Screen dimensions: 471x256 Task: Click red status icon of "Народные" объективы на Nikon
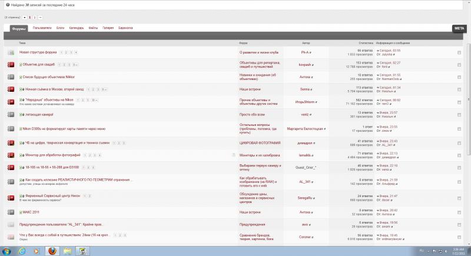pyautogui.click(x=11, y=102)
